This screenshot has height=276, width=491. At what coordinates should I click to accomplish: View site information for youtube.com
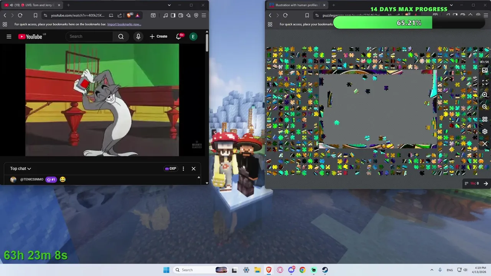(x=45, y=15)
